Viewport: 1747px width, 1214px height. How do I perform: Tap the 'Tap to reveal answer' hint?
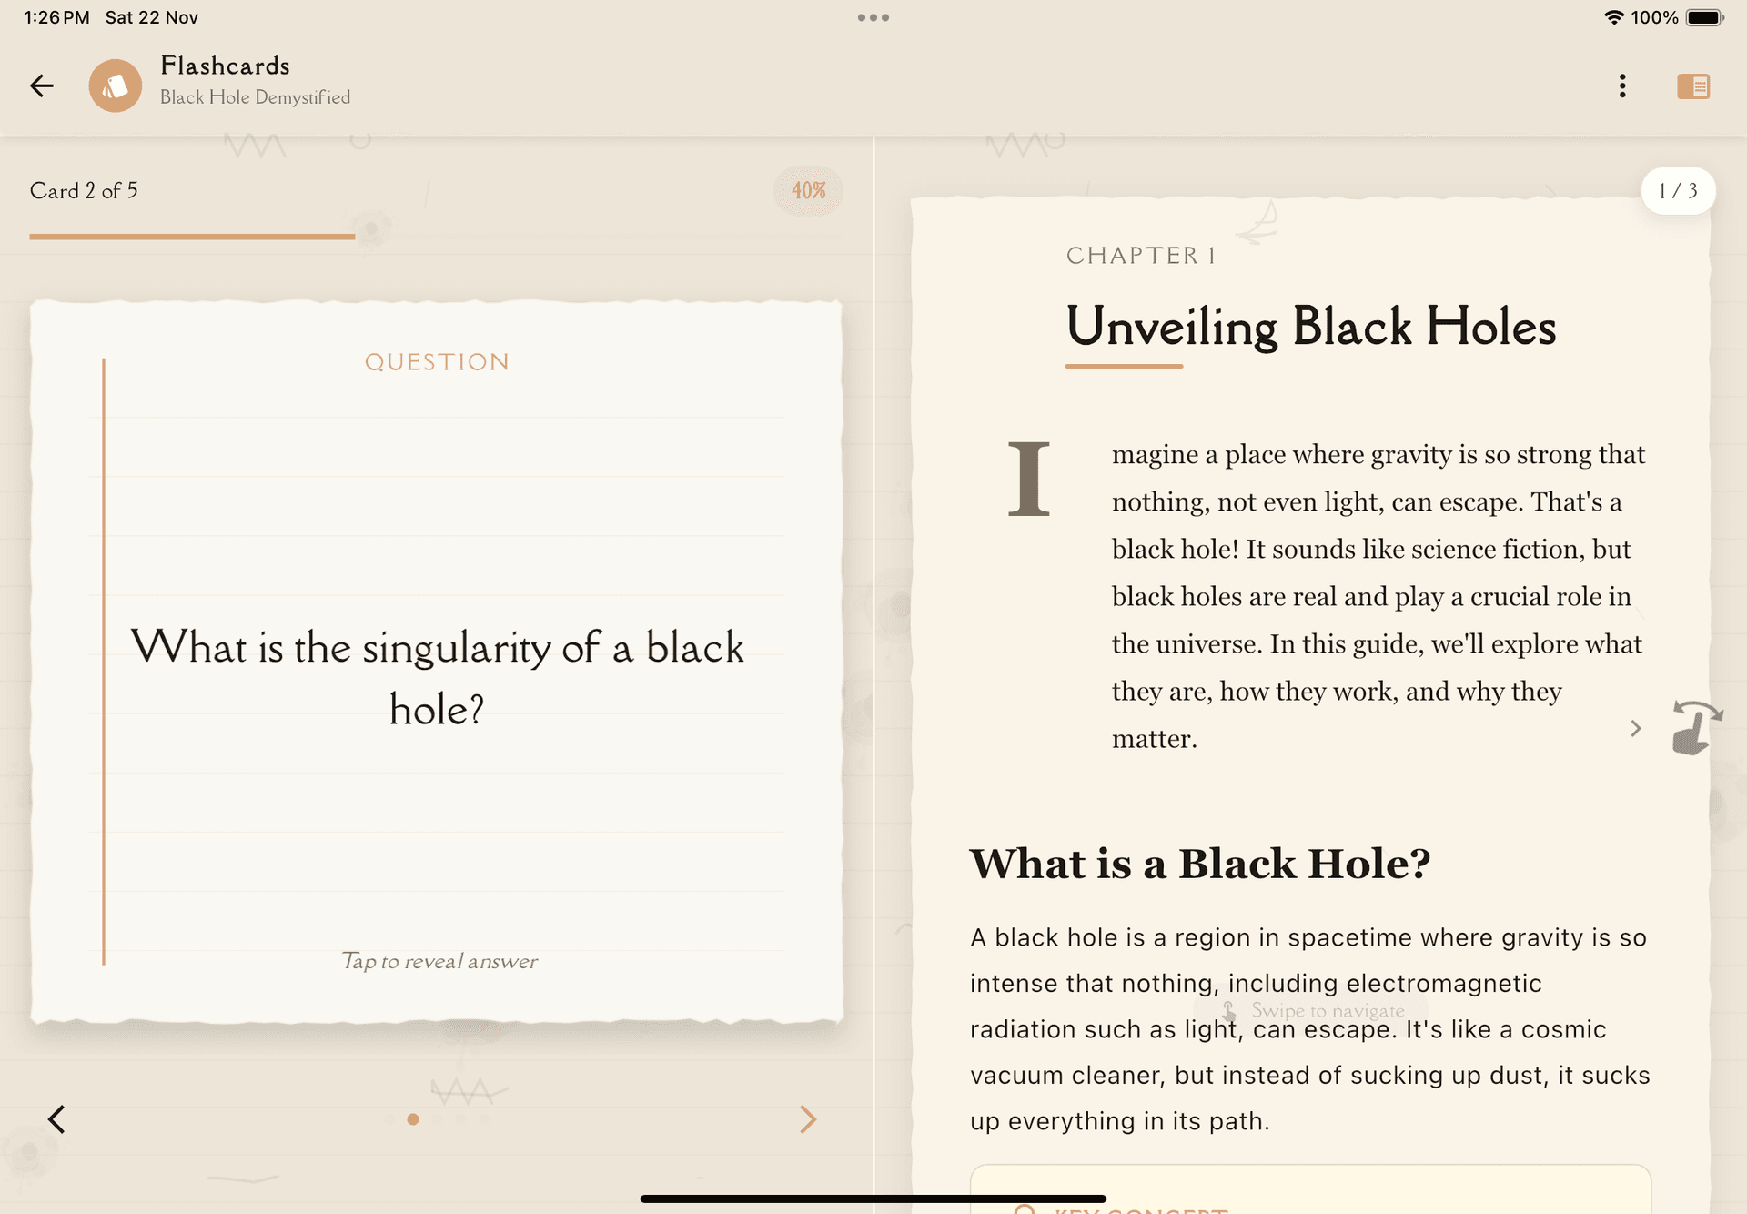(x=439, y=961)
